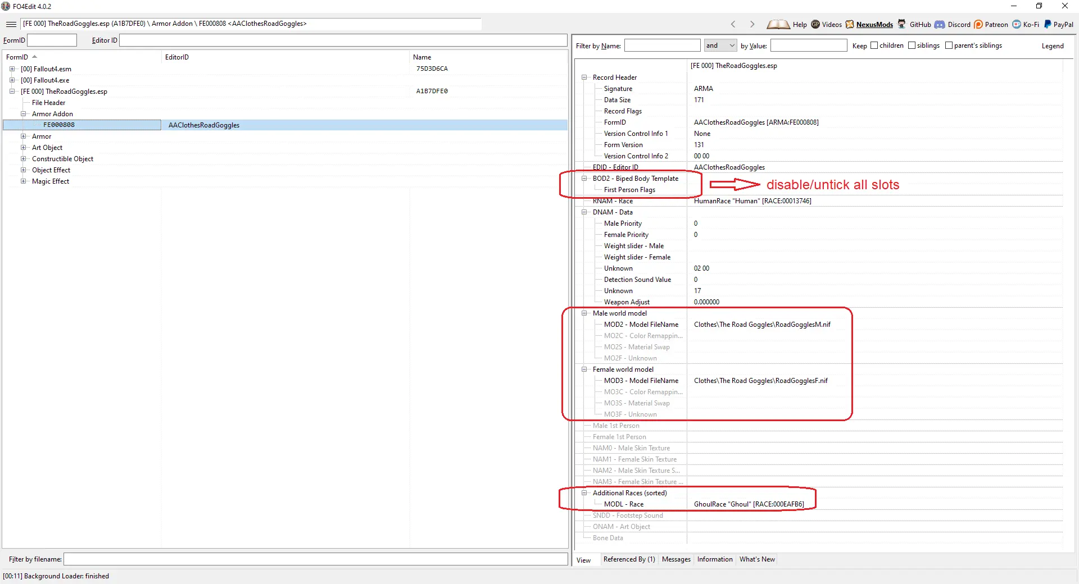Collapse BOD2 - Biped Body Template

tap(584, 179)
